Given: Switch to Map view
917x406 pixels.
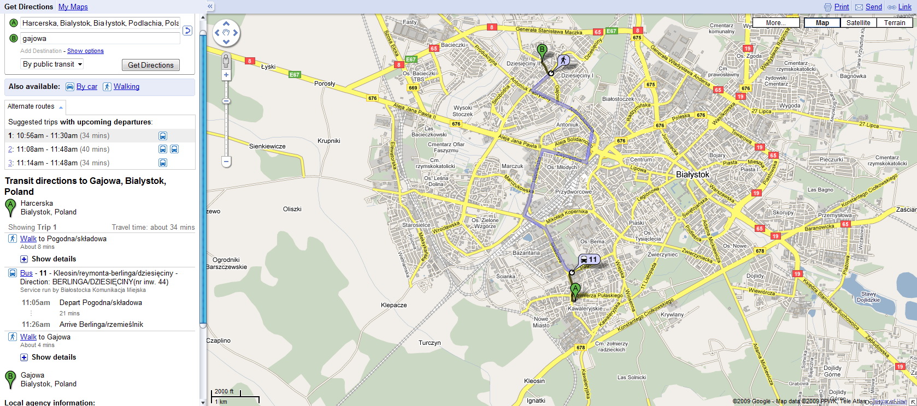Looking at the screenshot, I should (822, 23).
